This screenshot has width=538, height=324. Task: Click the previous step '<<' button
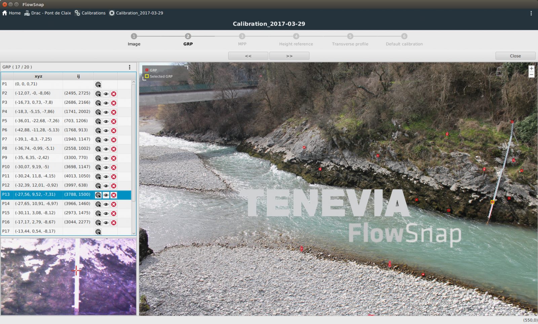pos(248,56)
